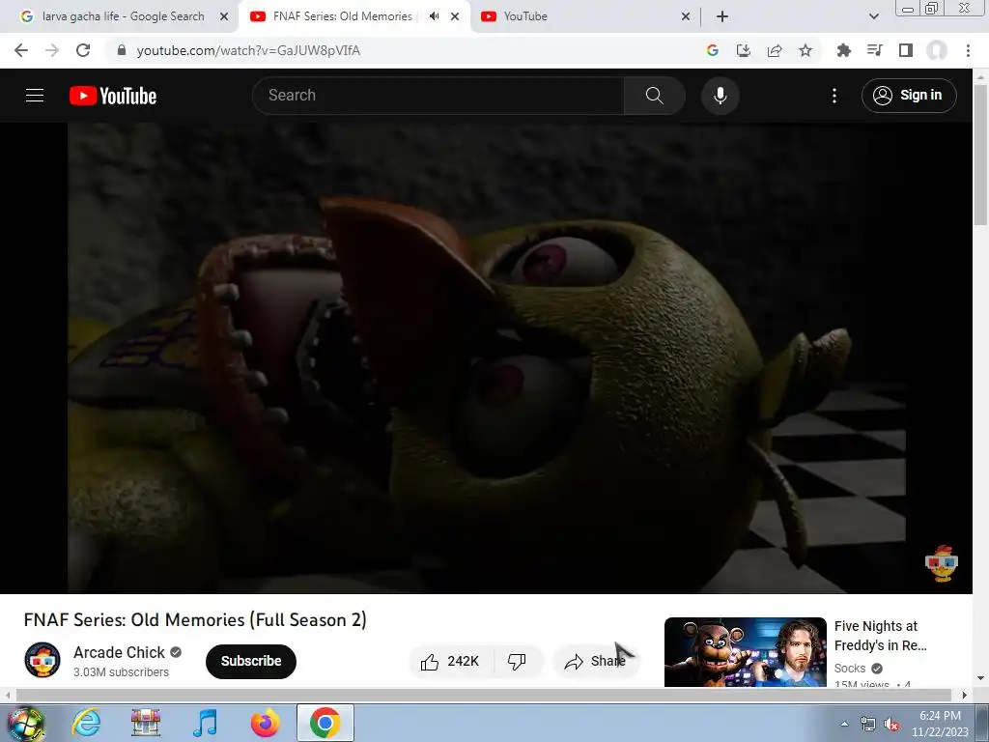Toggle the Chrome side panel

coord(905,50)
